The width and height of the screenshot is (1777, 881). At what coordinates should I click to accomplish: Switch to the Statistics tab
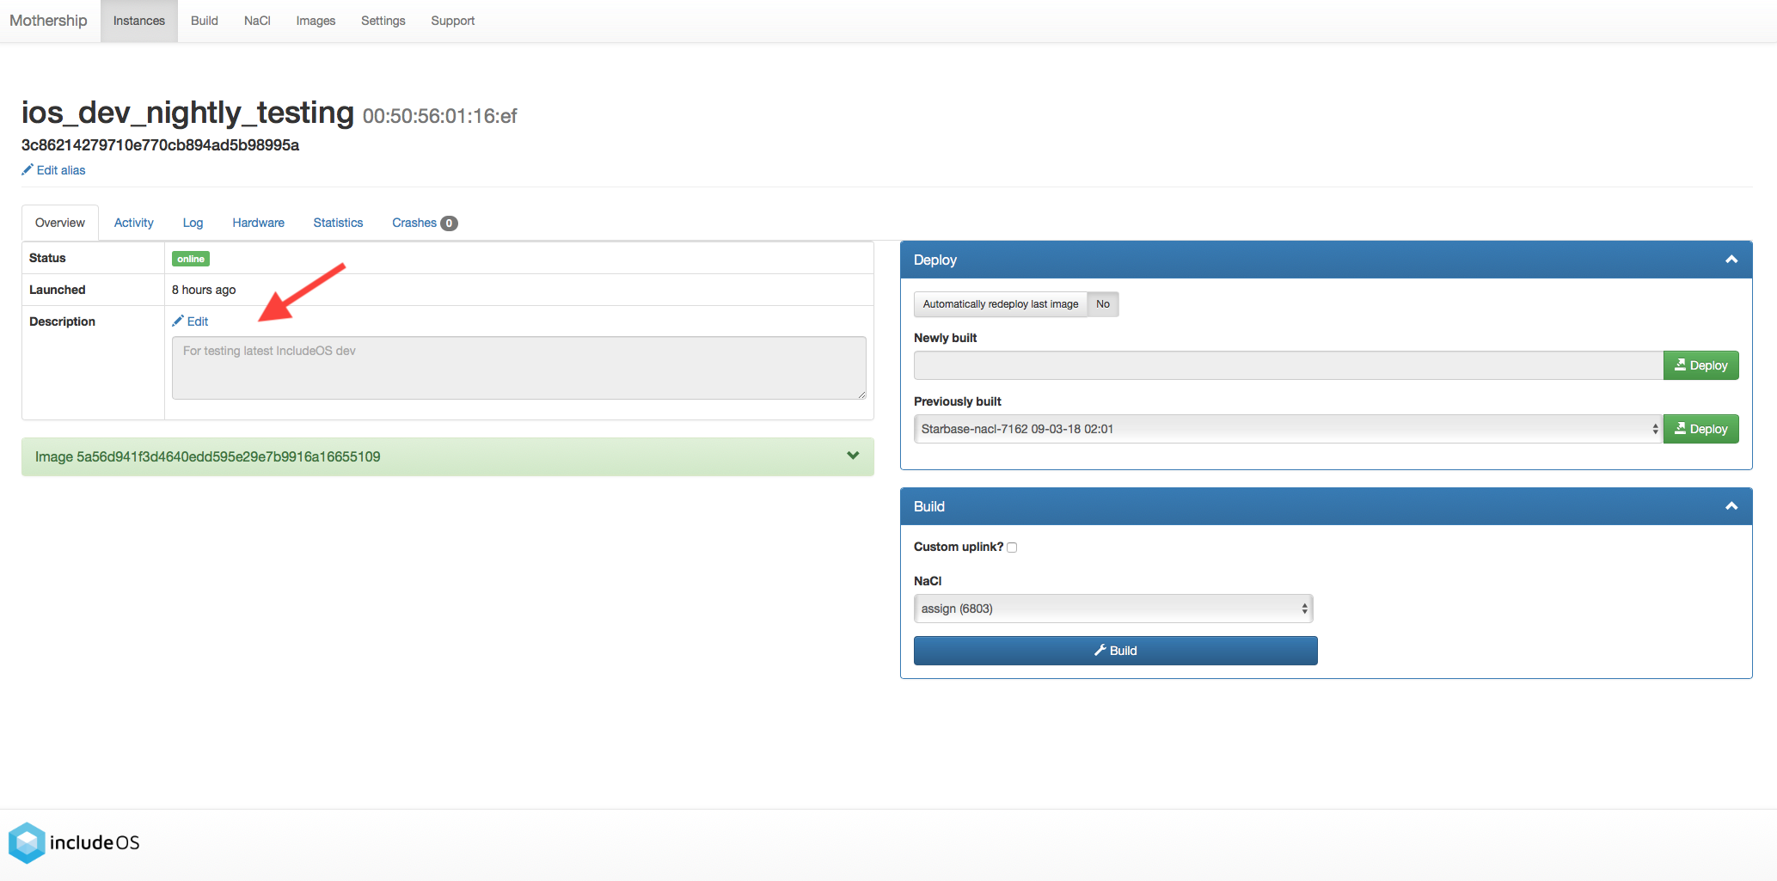[x=338, y=223]
